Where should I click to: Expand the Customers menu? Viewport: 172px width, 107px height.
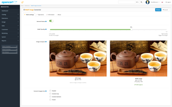pyautogui.click(x=10, y=30)
